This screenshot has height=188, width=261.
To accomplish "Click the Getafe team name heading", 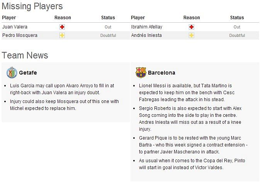I will pos(28,73).
